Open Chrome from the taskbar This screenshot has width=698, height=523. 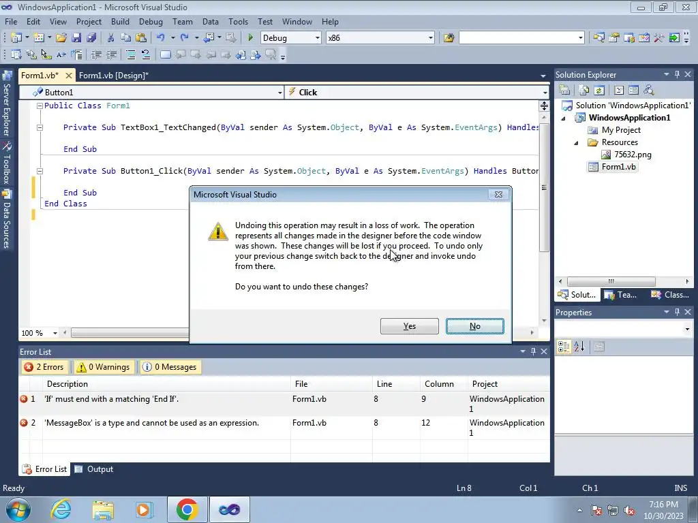187,509
